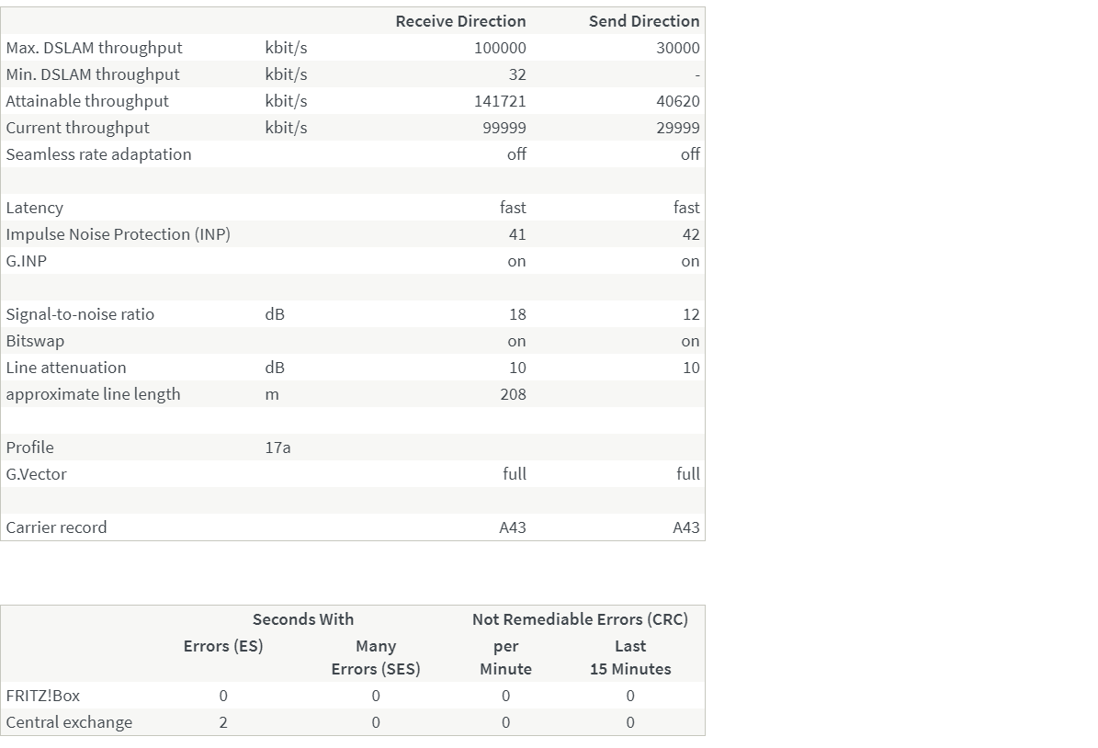Click the Signal-to-noise ratio label
Viewport: 1098px width, 748px height.
point(80,314)
